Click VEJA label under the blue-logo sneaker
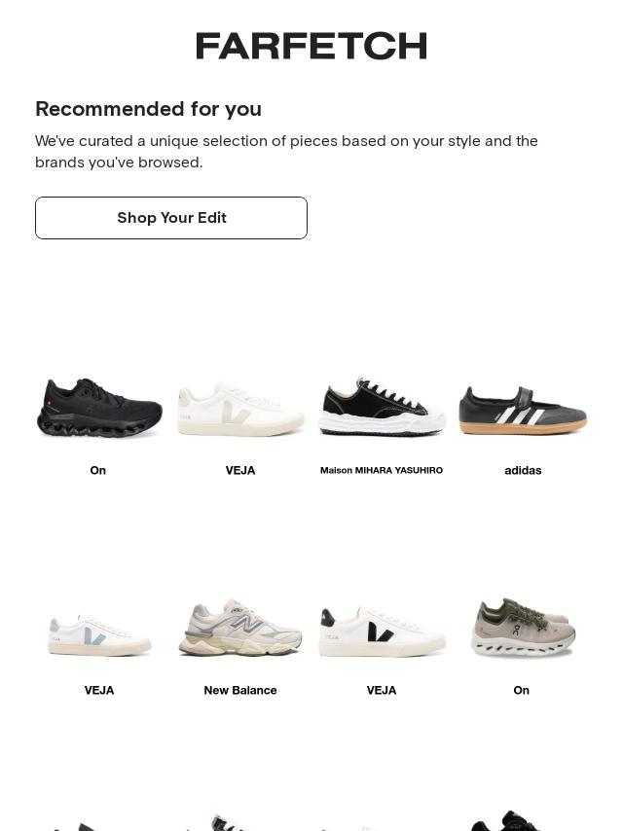623x831 pixels. (99, 690)
